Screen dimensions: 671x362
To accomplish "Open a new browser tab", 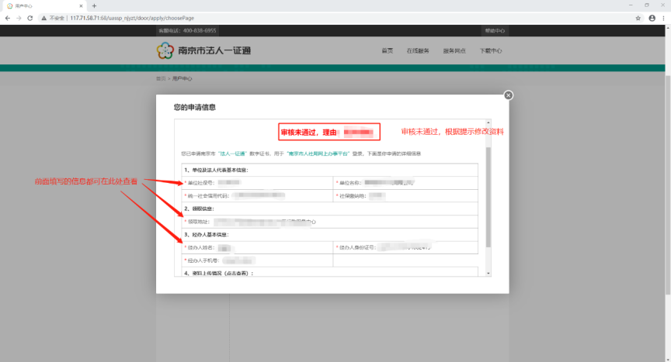I will click(94, 5).
